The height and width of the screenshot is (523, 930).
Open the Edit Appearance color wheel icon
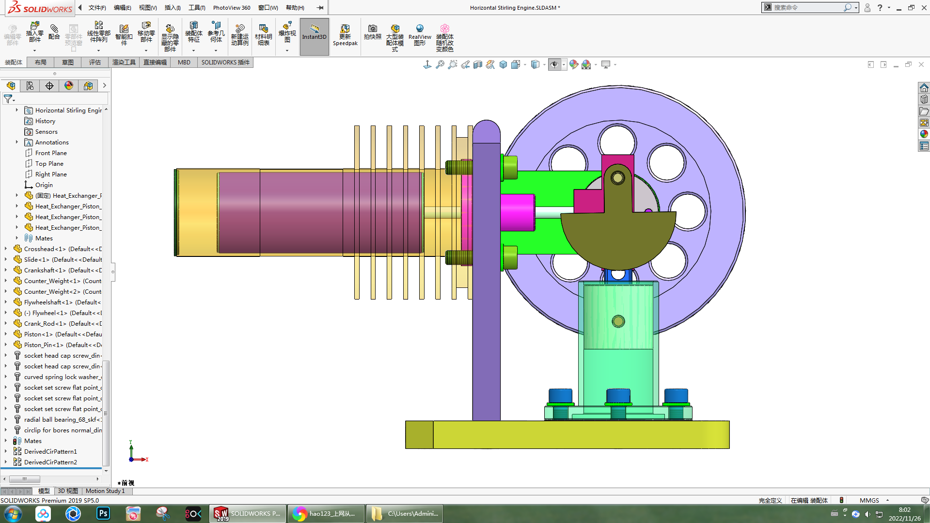pyautogui.click(x=574, y=64)
